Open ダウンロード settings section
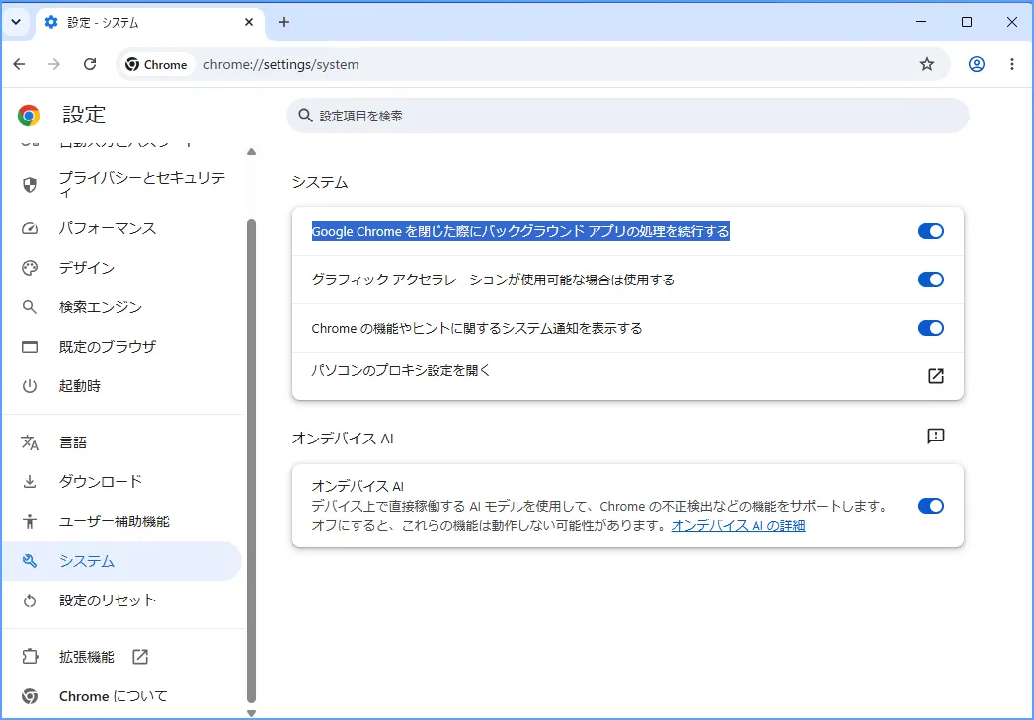This screenshot has height=720, width=1034. click(122, 481)
